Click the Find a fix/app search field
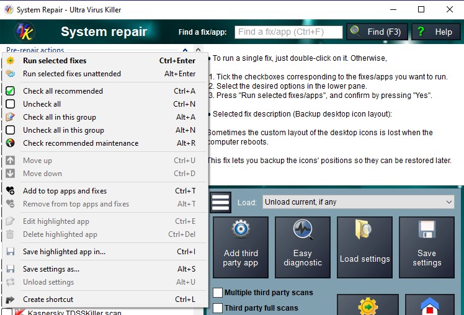464x315 pixels. pyautogui.click(x=288, y=32)
